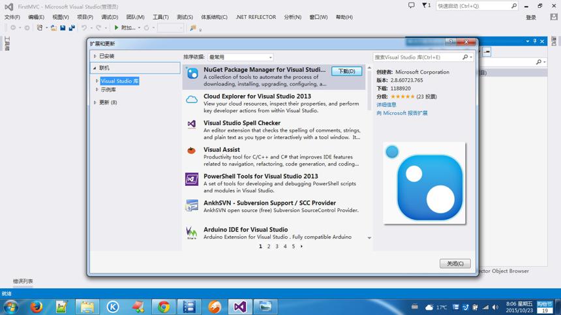This screenshot has width=561, height=315.
Task: Select the Cloud Explorer cloud icon
Action: coord(192,100)
